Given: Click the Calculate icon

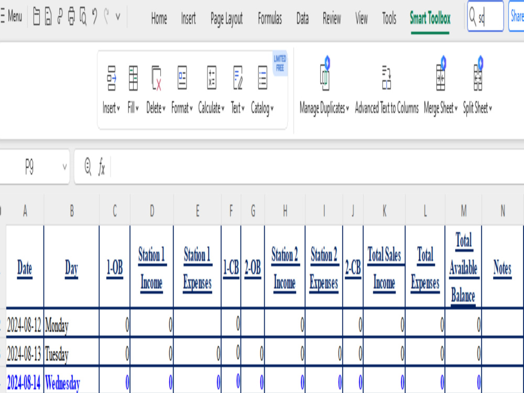Looking at the screenshot, I should [212, 78].
